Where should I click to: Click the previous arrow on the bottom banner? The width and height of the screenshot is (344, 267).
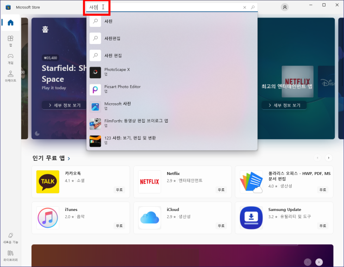point(307,262)
